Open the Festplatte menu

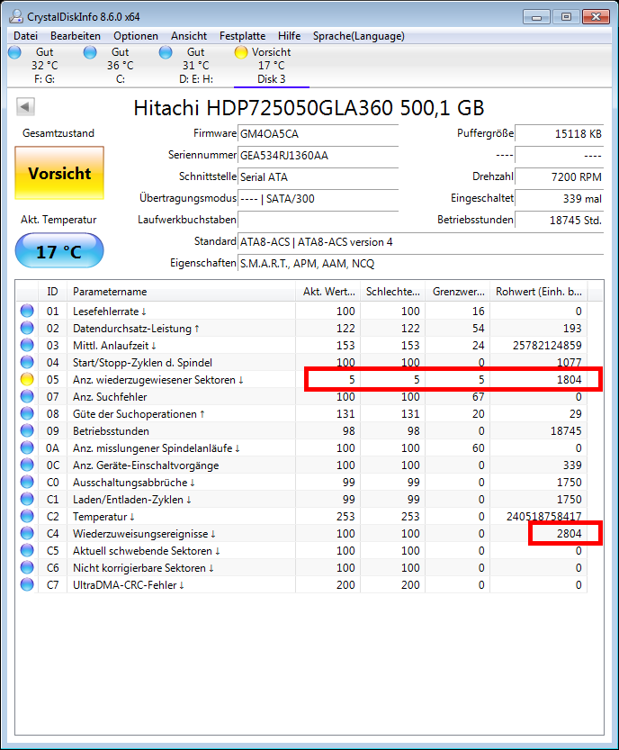242,36
